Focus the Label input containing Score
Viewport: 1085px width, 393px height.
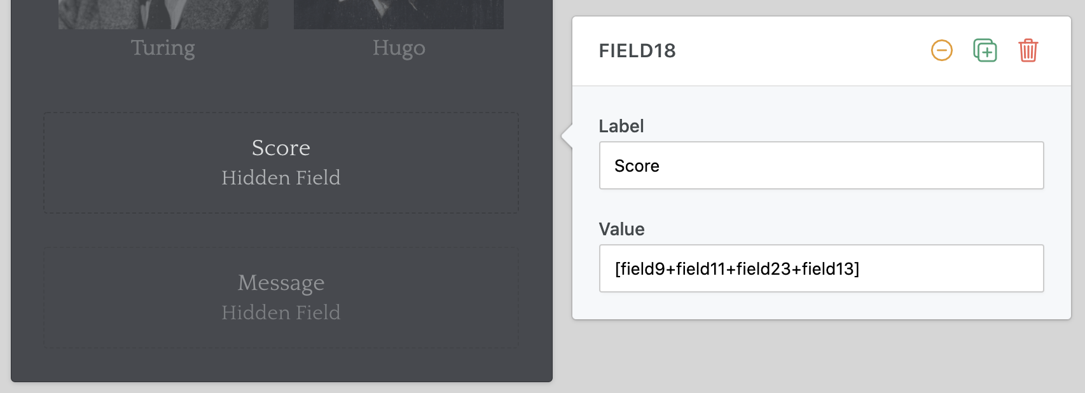[x=821, y=165]
